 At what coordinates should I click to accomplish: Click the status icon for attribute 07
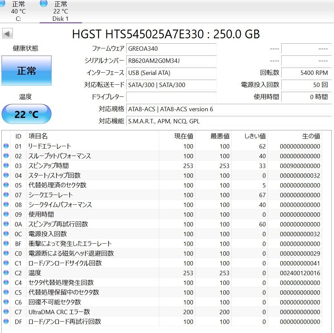[x=6, y=195]
